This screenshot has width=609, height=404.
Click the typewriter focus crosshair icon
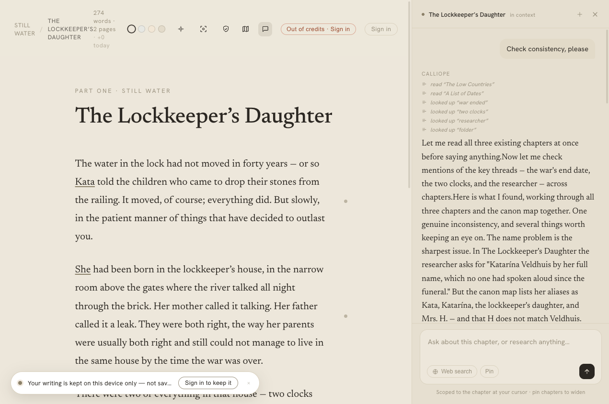tap(181, 29)
